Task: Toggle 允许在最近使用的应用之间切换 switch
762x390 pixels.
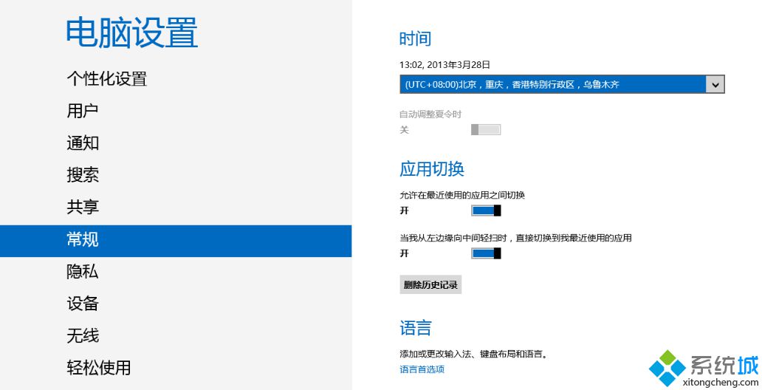Action: [486, 211]
